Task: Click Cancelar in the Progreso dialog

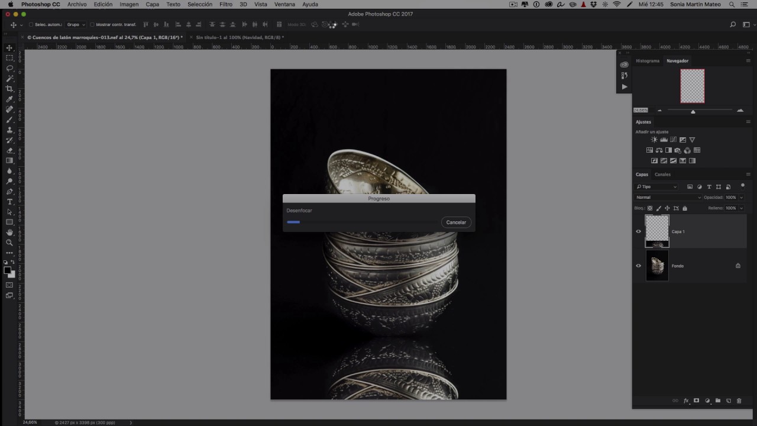Action: point(456,222)
